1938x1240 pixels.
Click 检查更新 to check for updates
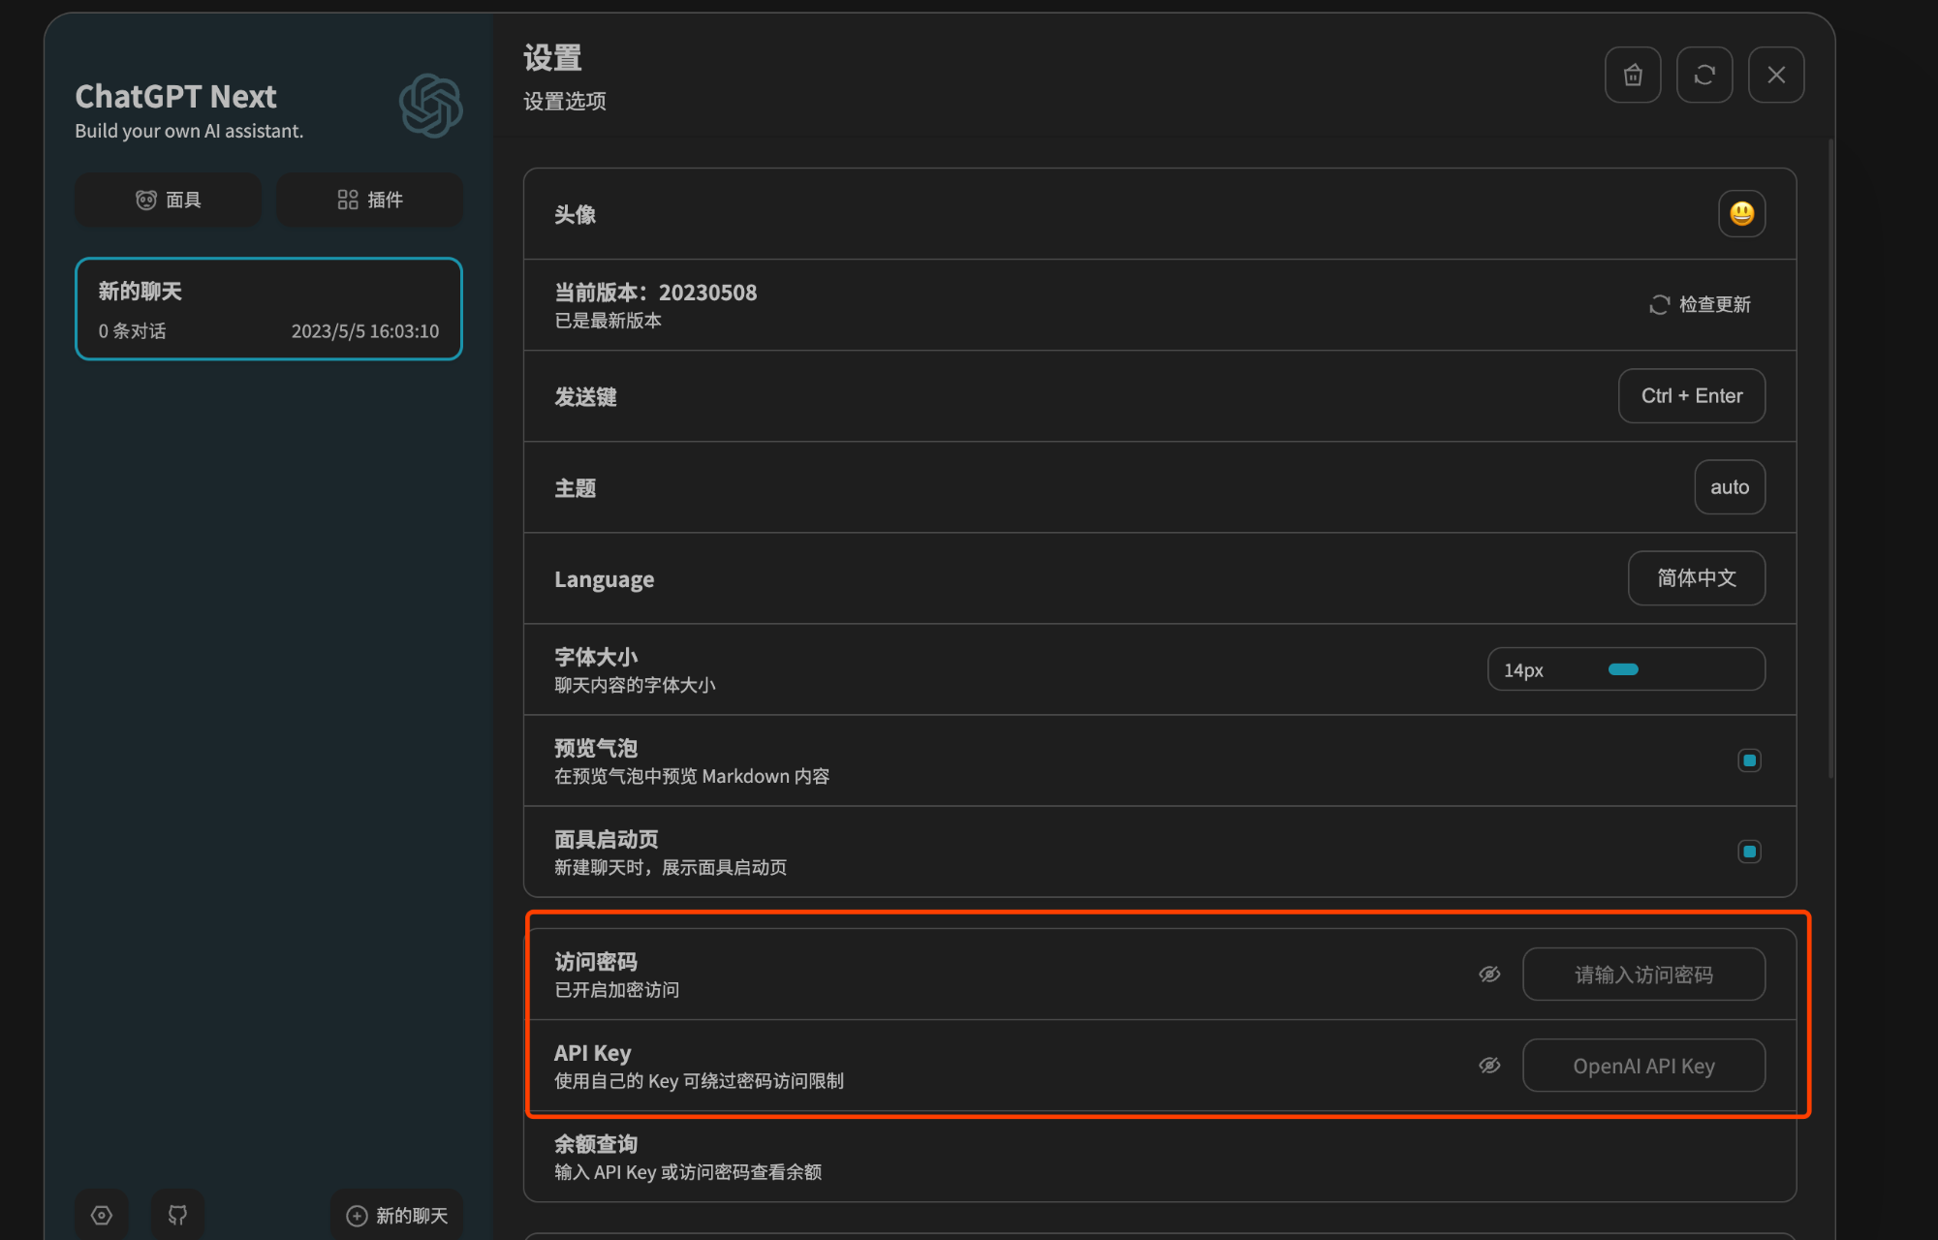pos(1701,304)
